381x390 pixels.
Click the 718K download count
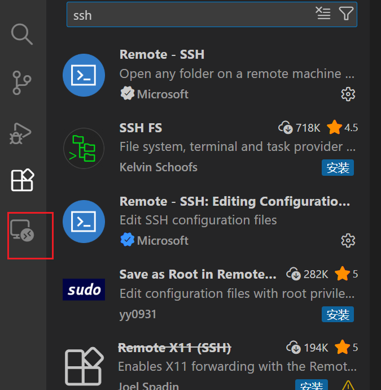pos(299,128)
